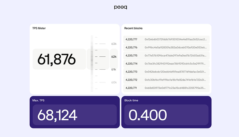Select block 4,220,775 row
Image resolution: width=239 pixels, height=137 pixels.
tap(166, 55)
